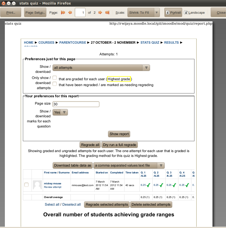This screenshot has height=228, width=226.
Task: Click Q. 4 overall average 6.25 (1)
Action: [184, 197]
